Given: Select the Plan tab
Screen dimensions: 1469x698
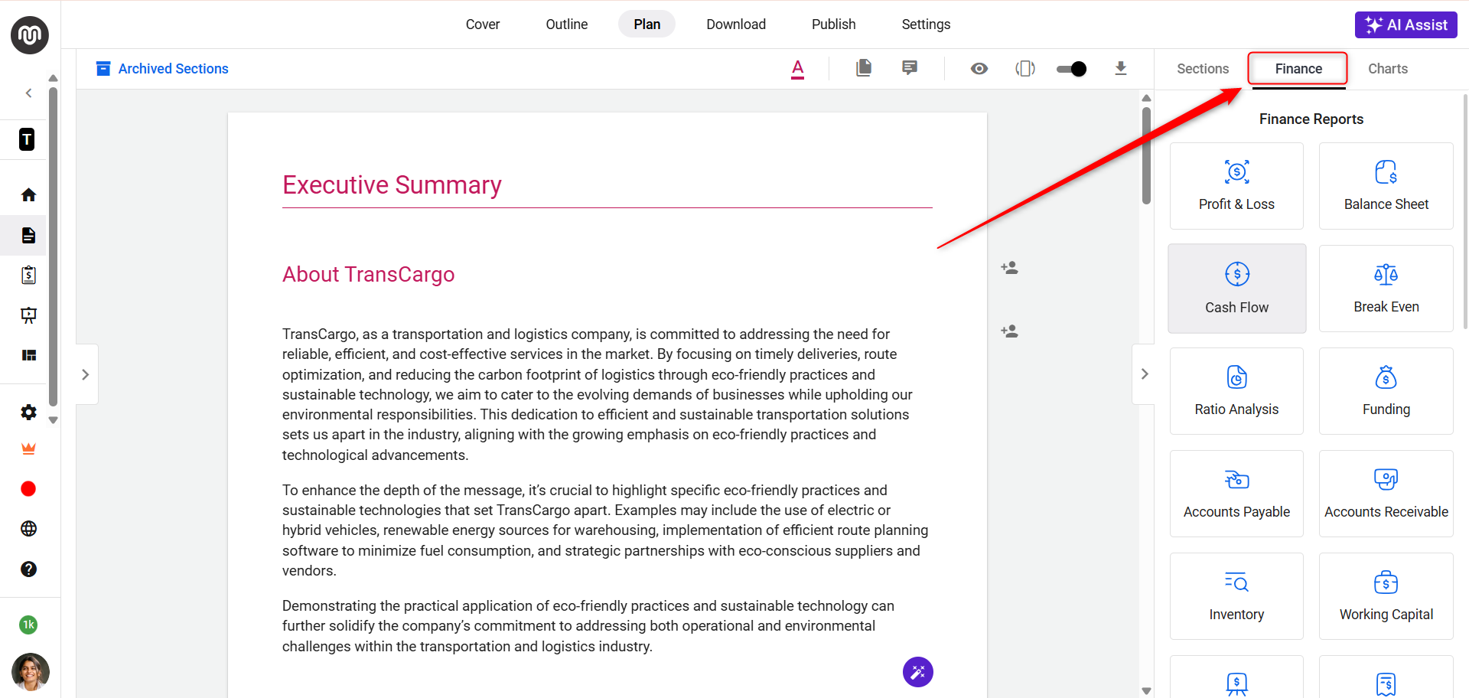Looking at the screenshot, I should coord(647,24).
